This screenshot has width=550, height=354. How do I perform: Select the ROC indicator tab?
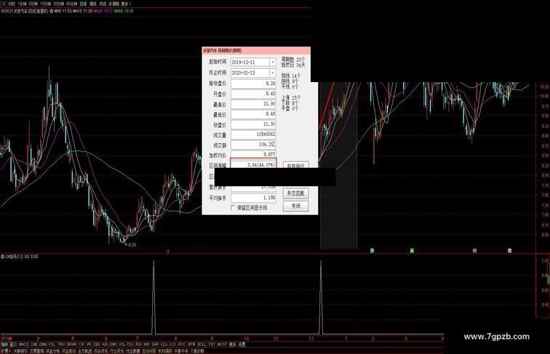[182, 344]
